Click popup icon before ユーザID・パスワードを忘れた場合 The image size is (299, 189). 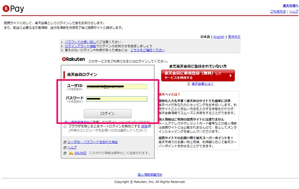pos(65,142)
